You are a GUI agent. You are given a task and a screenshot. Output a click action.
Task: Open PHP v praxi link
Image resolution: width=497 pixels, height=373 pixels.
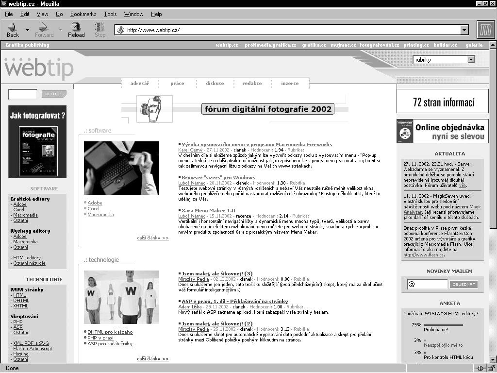pos(100,338)
